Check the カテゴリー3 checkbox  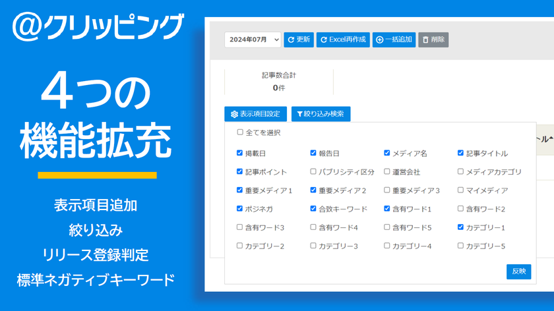[x=313, y=245]
